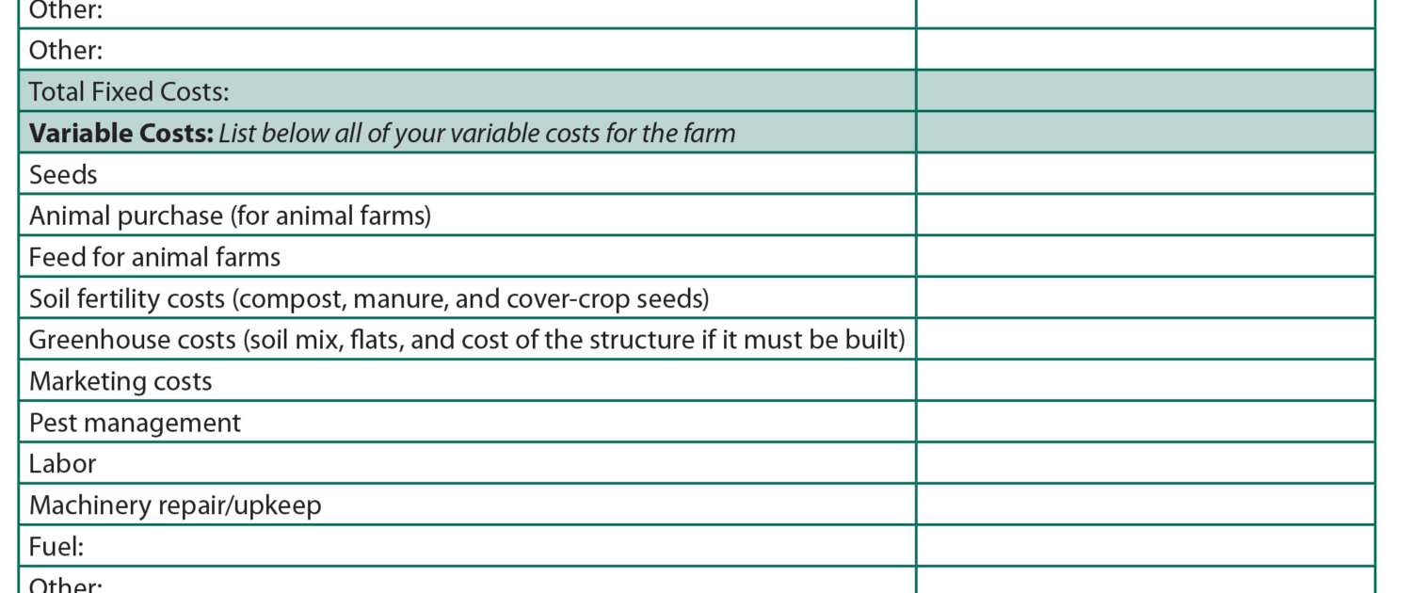Click the Total Fixed Costs label
Screen dimensions: 1412x593
coord(129,91)
